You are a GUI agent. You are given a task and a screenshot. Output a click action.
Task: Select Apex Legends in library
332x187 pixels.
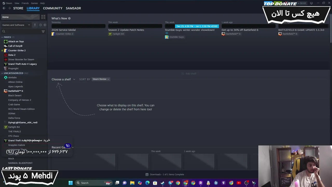pyautogui.click(x=16, y=86)
